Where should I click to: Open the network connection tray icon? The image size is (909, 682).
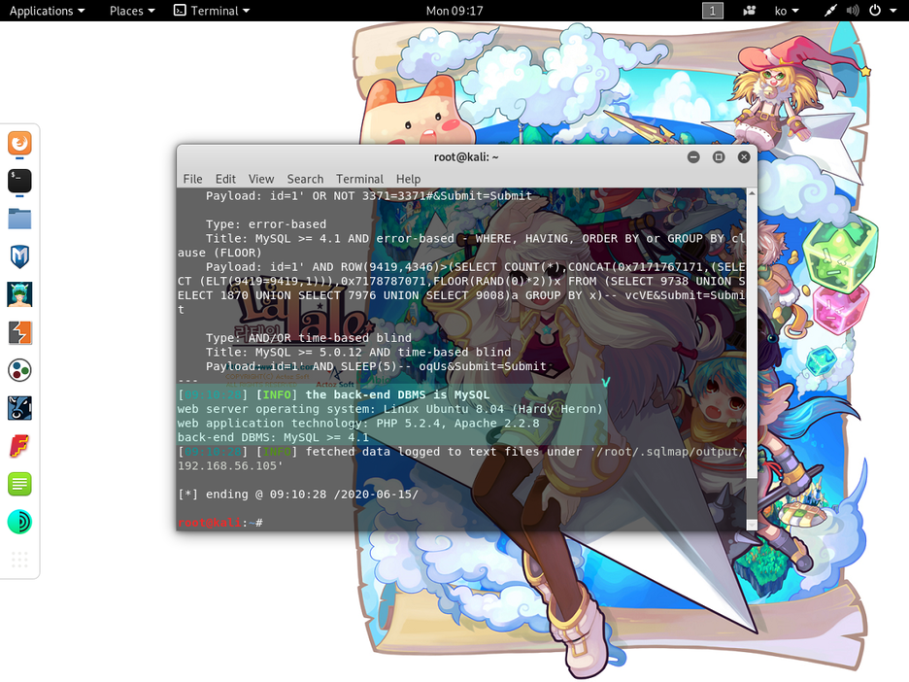coord(830,11)
